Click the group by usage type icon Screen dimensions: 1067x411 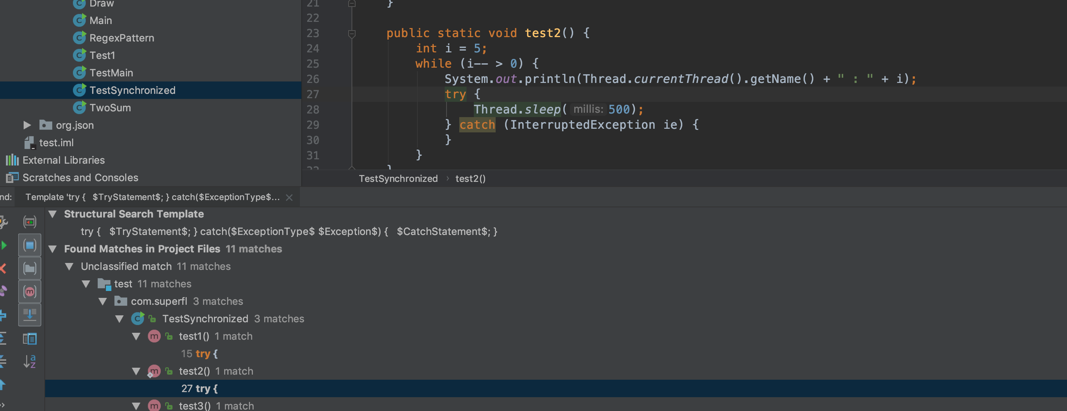29,222
